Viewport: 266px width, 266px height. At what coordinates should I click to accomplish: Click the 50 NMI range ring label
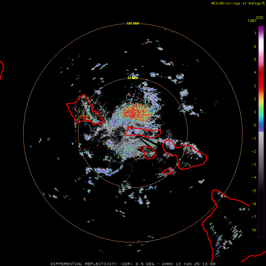point(133,78)
